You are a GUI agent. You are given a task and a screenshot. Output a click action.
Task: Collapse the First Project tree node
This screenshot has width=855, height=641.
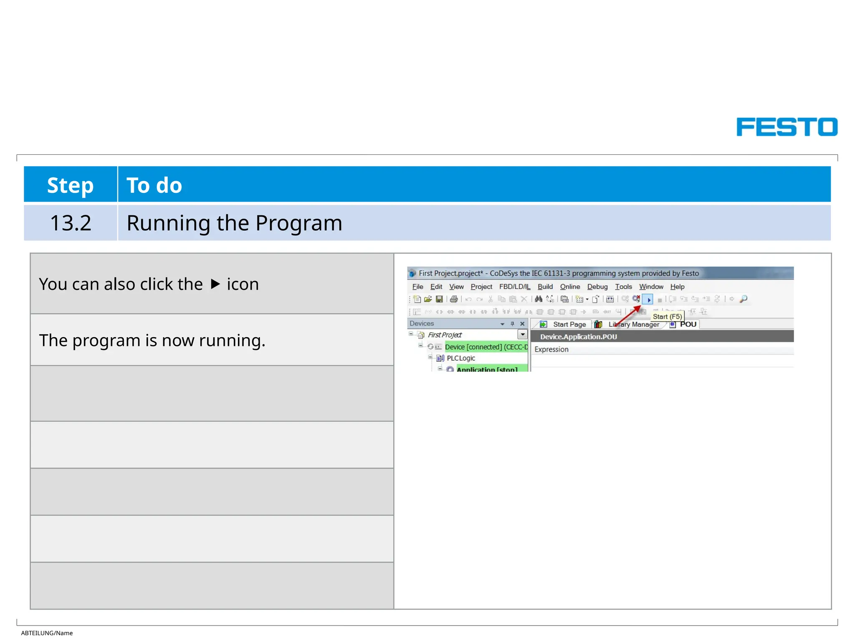[411, 334]
